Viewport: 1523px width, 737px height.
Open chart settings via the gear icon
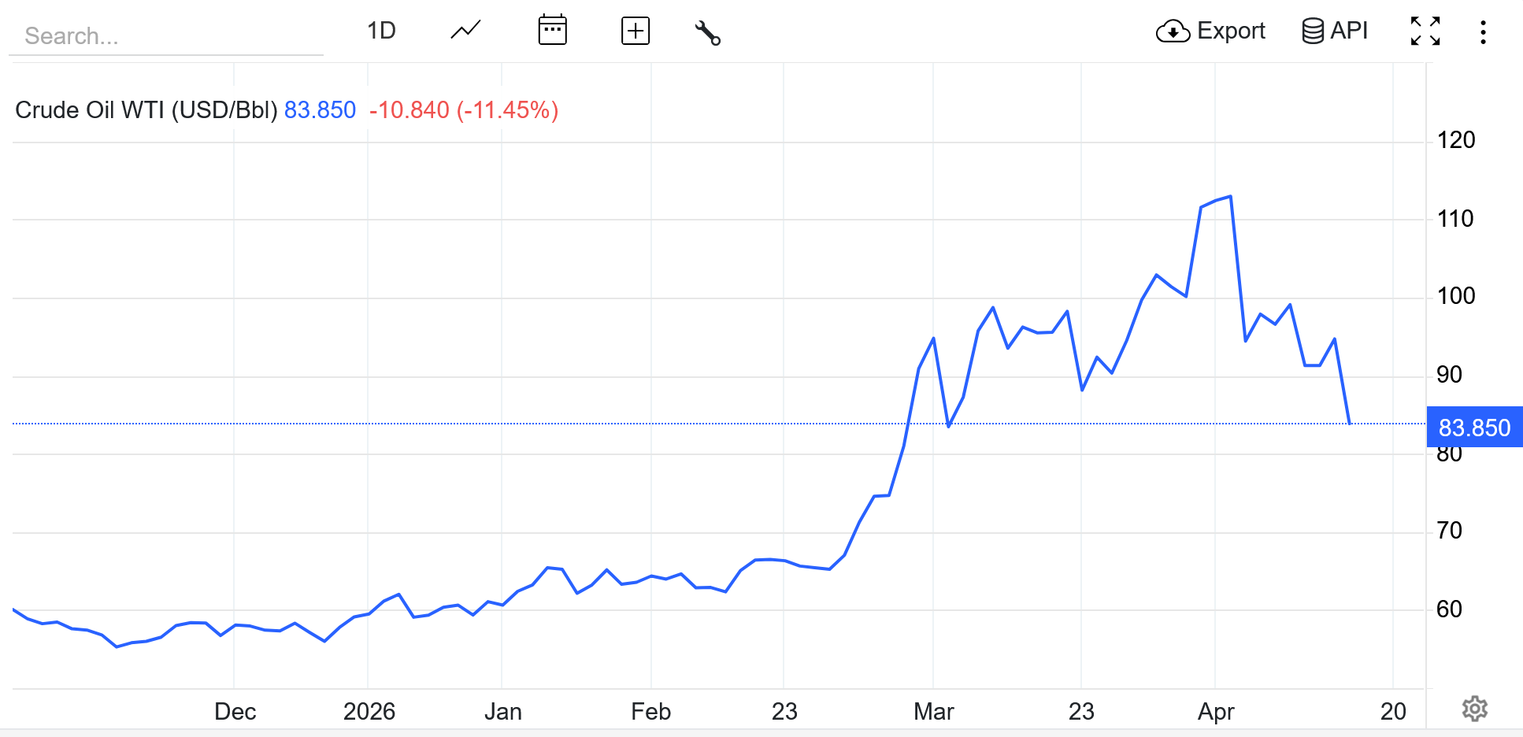coord(1475,709)
